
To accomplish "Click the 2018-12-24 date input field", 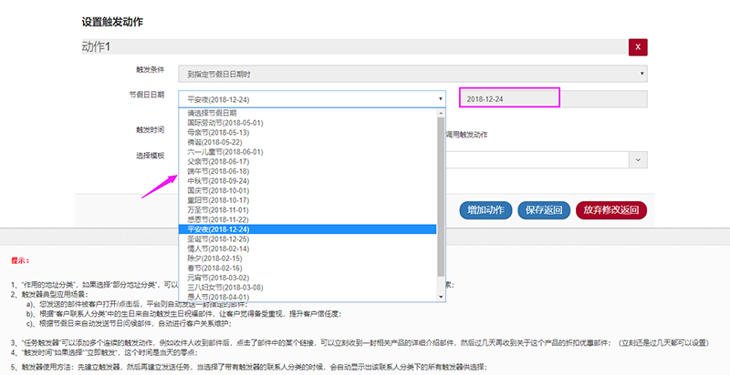I will click(508, 98).
